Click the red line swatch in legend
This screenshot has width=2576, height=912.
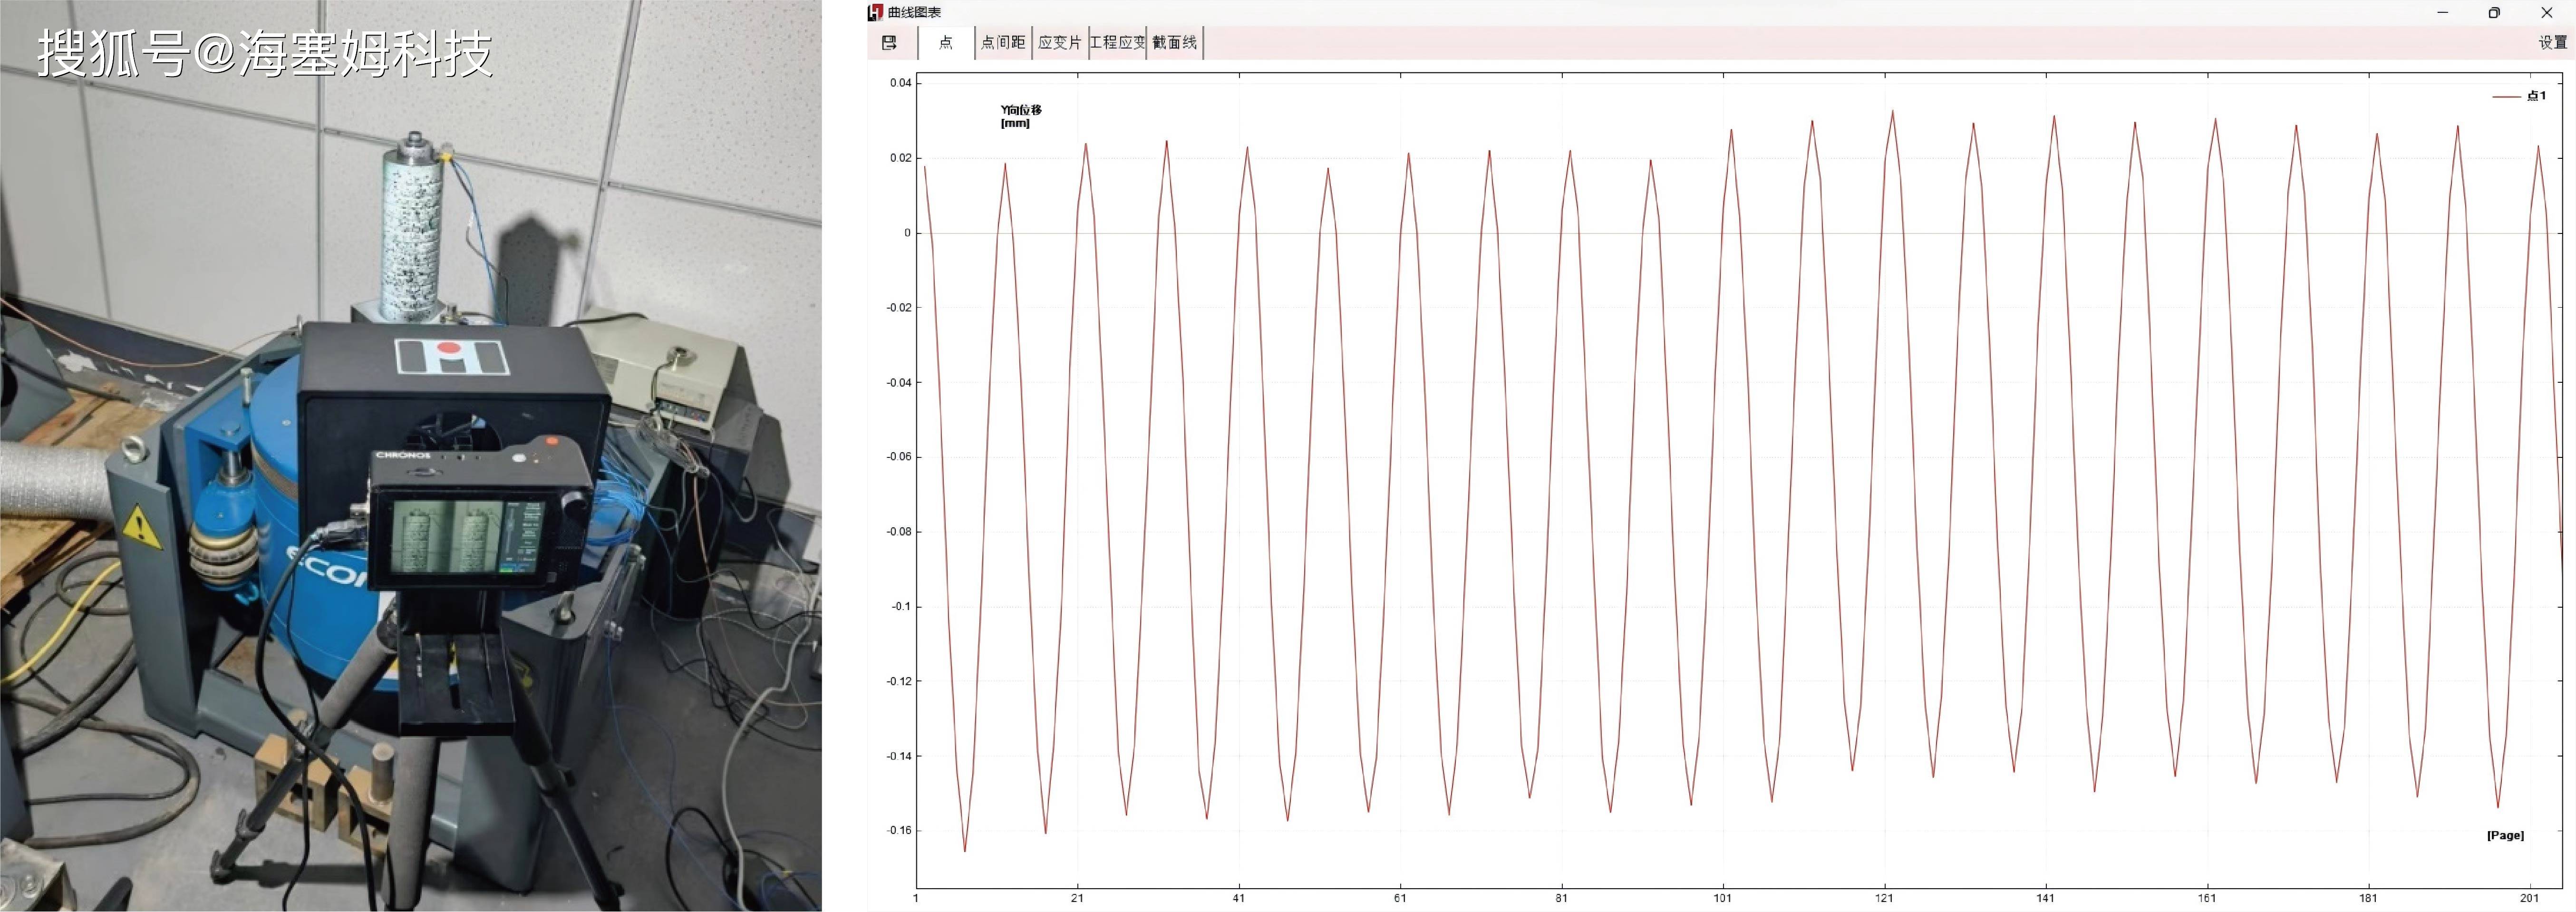2506,96
